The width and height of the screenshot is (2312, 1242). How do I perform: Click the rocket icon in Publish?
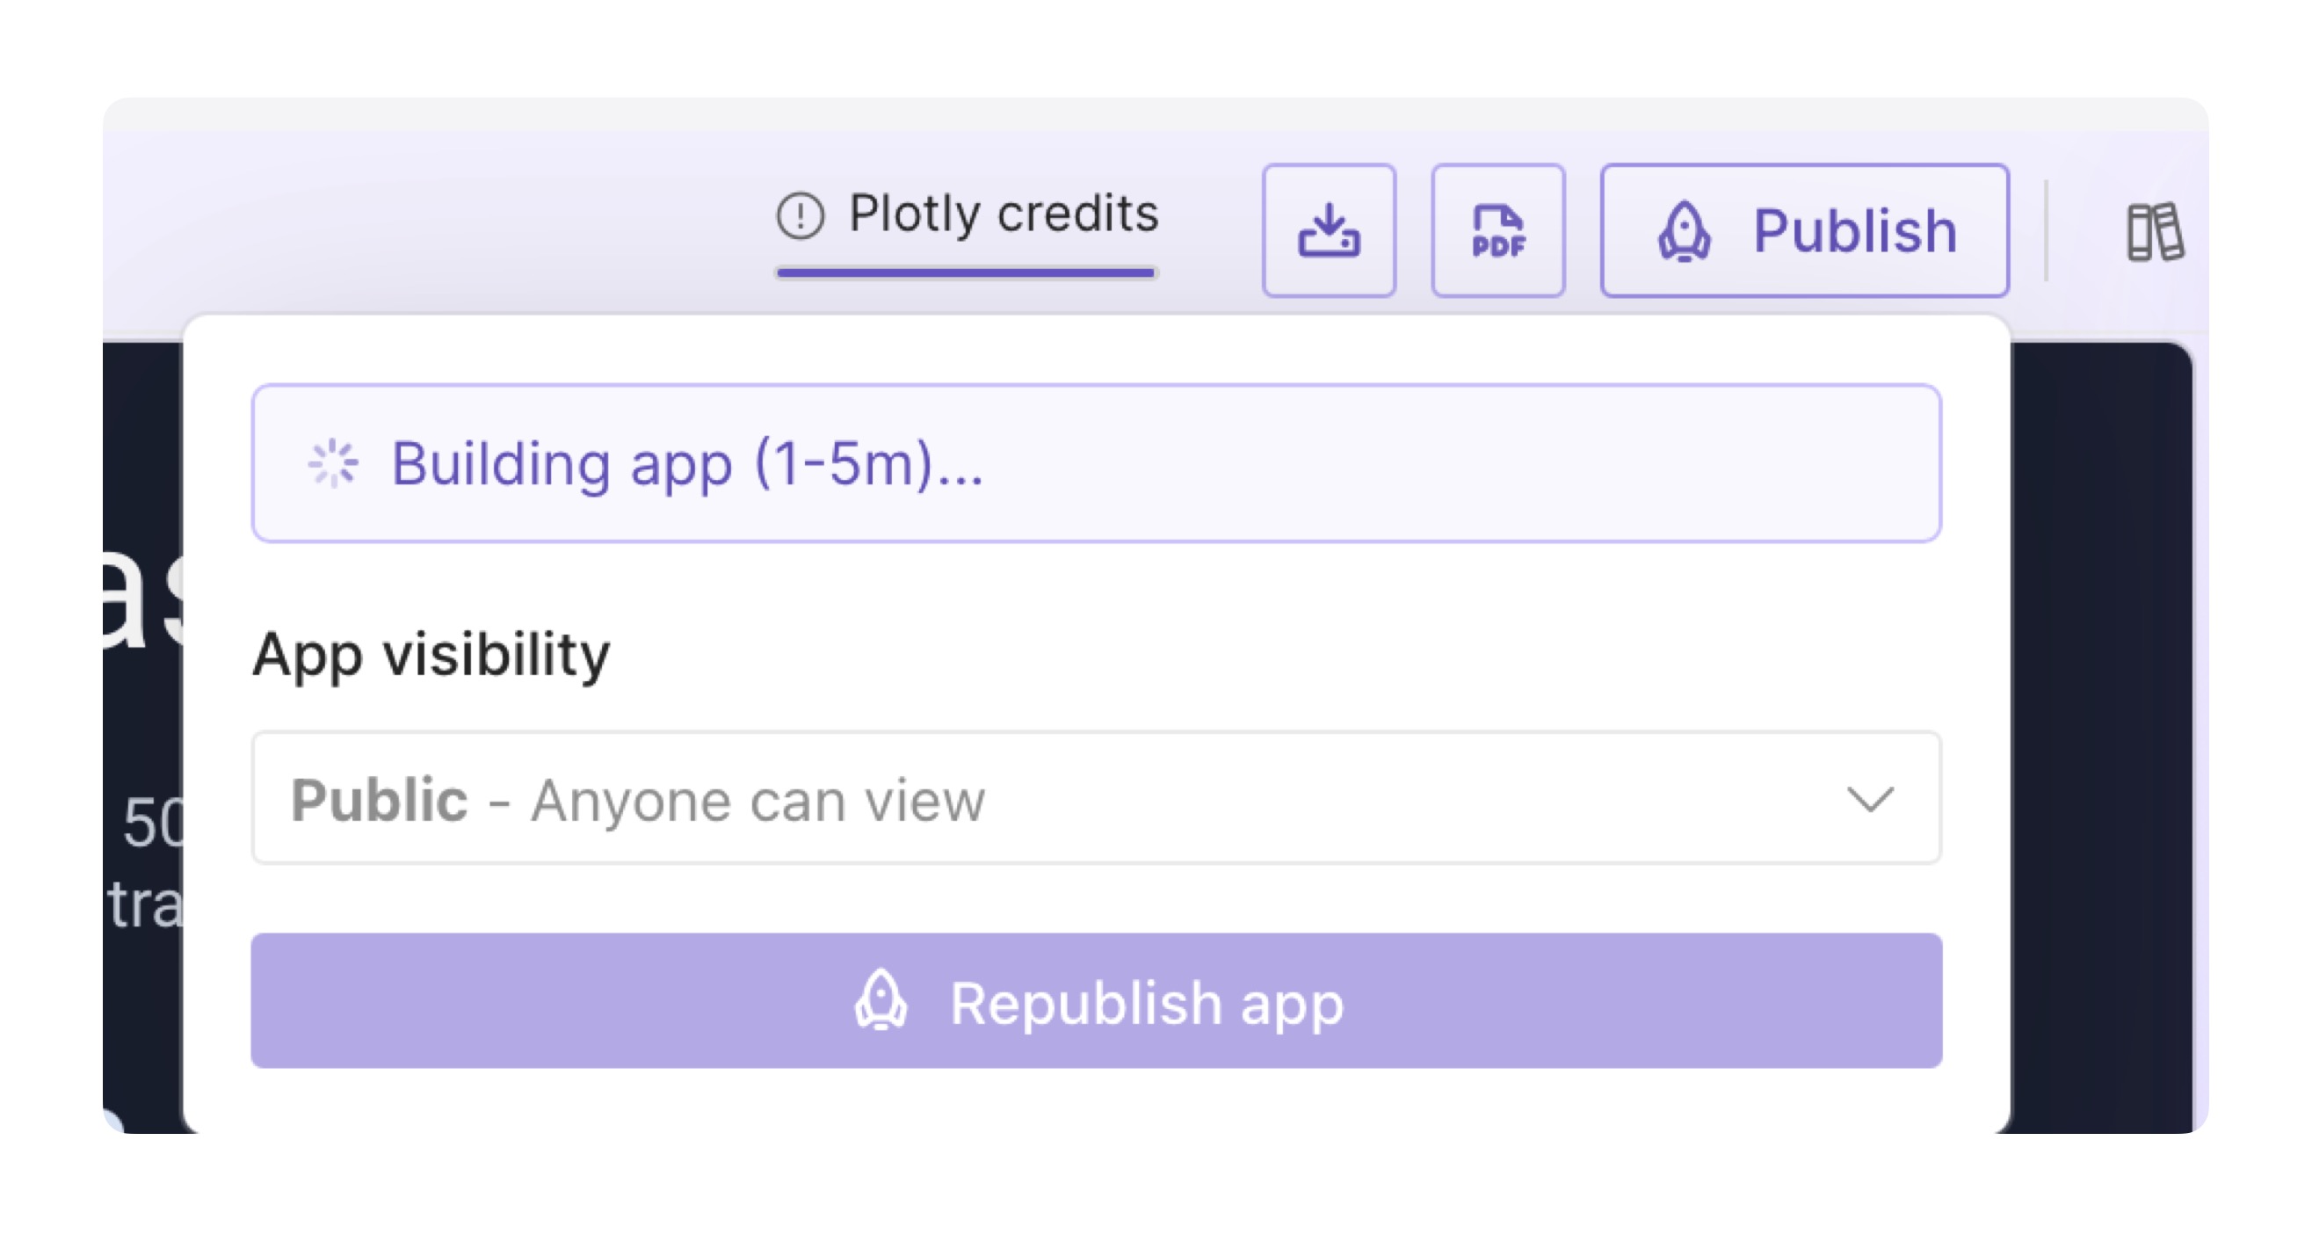pos(1684,231)
